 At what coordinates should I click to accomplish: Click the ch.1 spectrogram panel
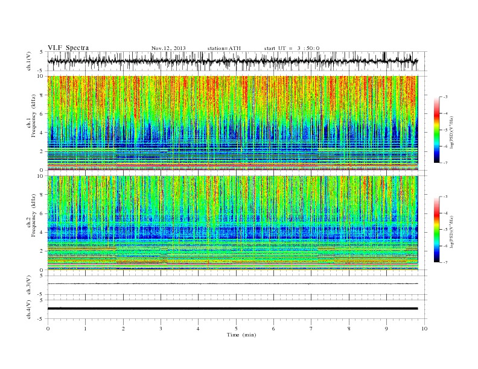[x=232, y=123]
